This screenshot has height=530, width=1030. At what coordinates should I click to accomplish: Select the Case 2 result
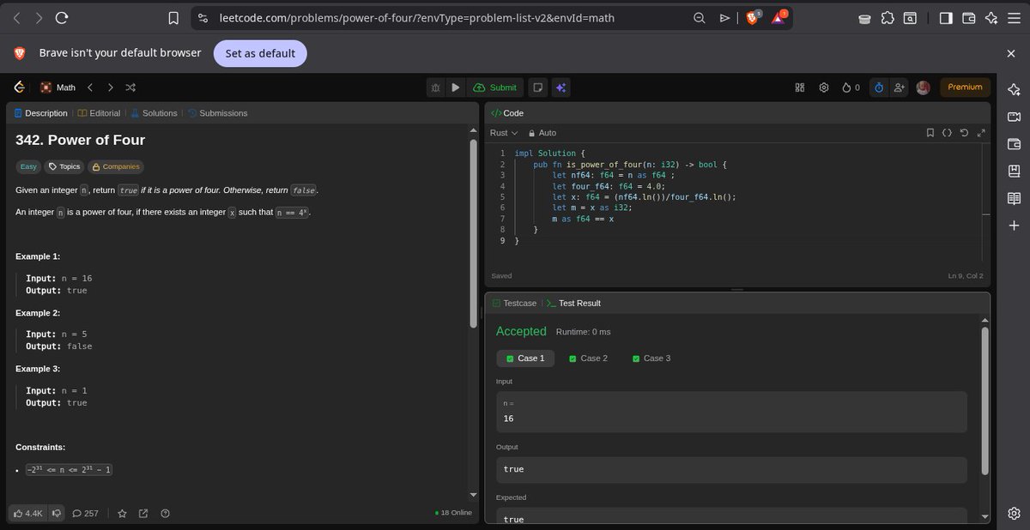(x=588, y=358)
